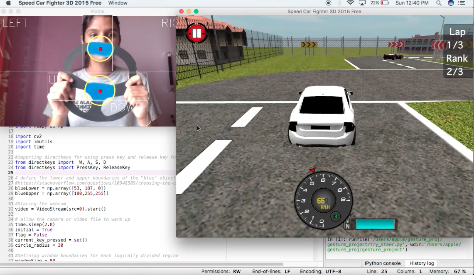The image size is (474, 275).
Task: Click the editor's horizontal scrollbar
Action: point(142,264)
